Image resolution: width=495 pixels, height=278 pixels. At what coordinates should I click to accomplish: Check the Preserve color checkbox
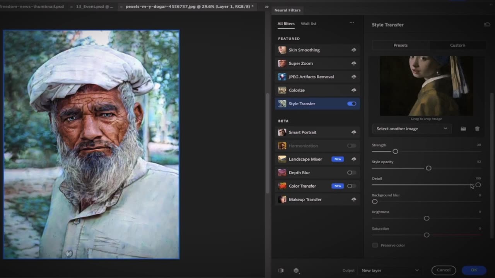375,245
